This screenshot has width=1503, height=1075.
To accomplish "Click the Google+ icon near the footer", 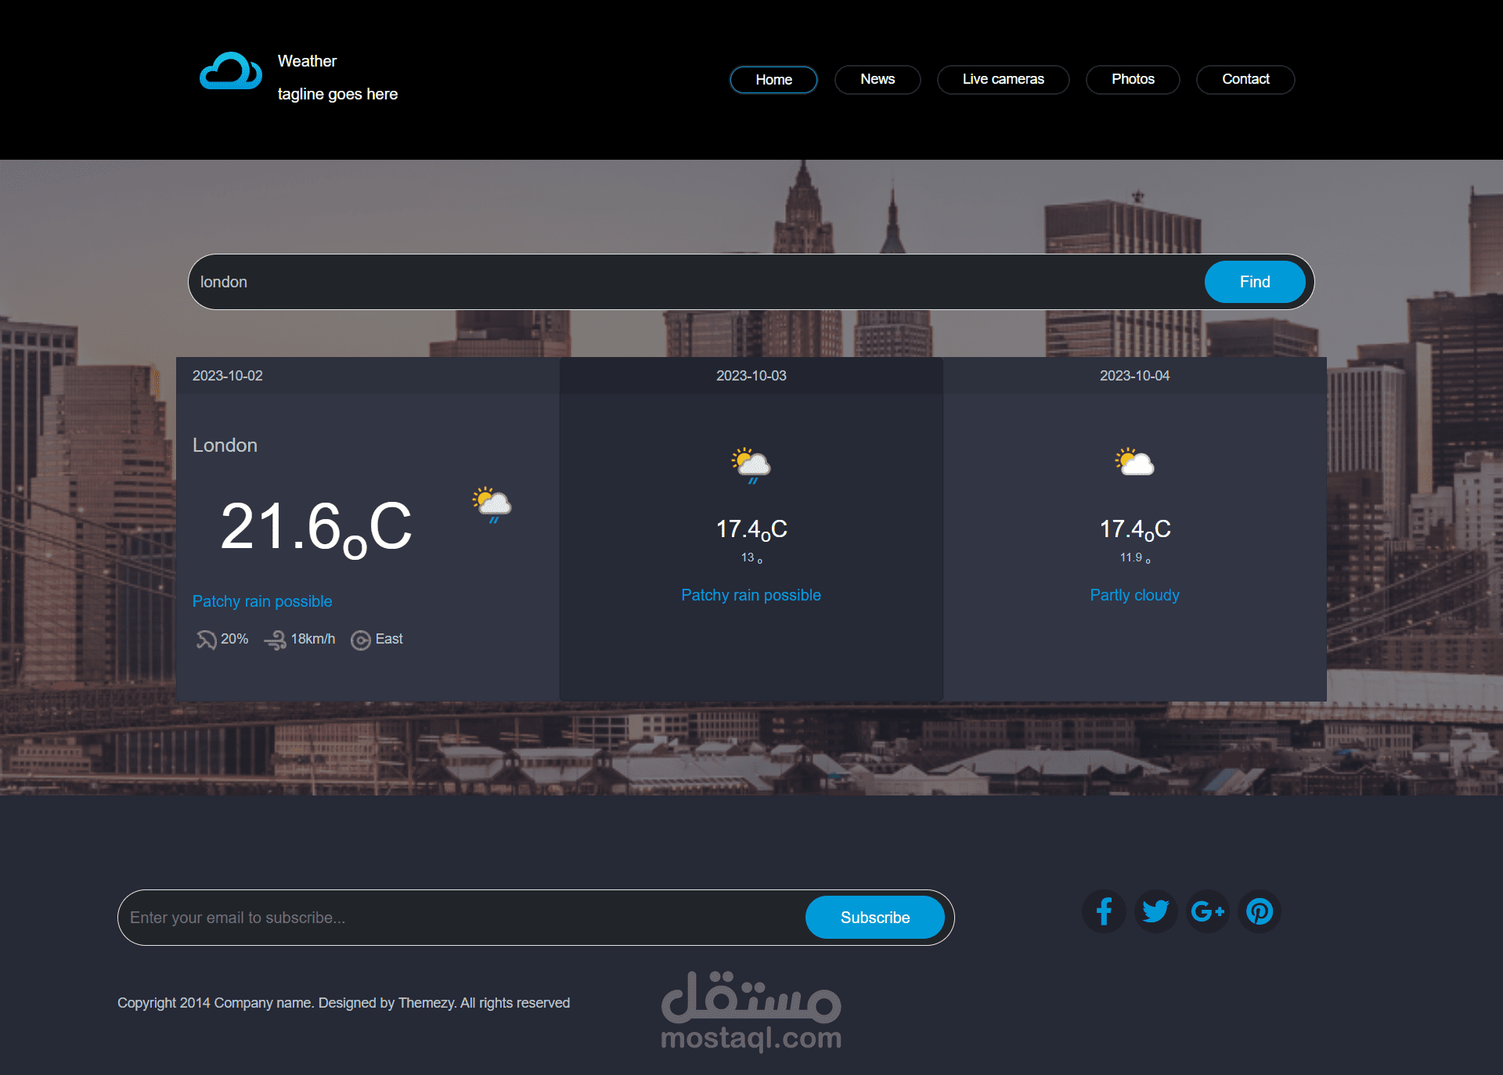I will pos(1207,911).
